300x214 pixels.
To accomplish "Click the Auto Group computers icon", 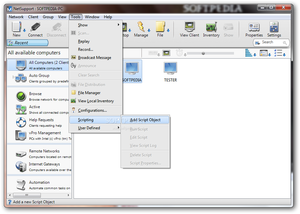I will coord(21,78).
